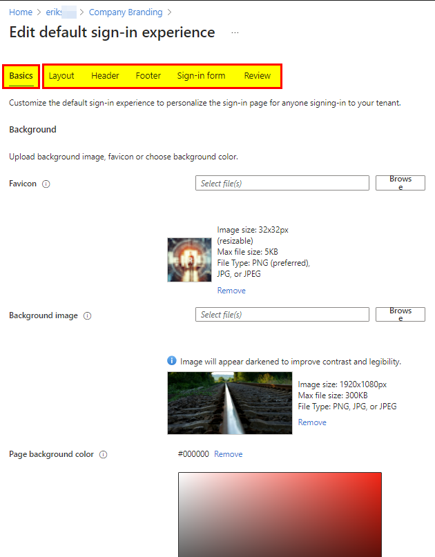Click the info icon next to Favicon

point(46,184)
